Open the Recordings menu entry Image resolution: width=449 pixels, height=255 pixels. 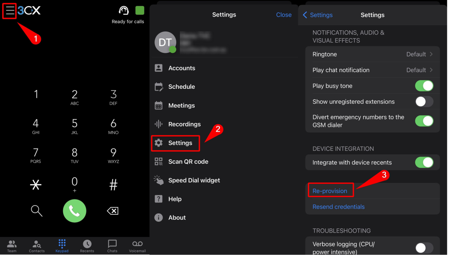(x=184, y=124)
